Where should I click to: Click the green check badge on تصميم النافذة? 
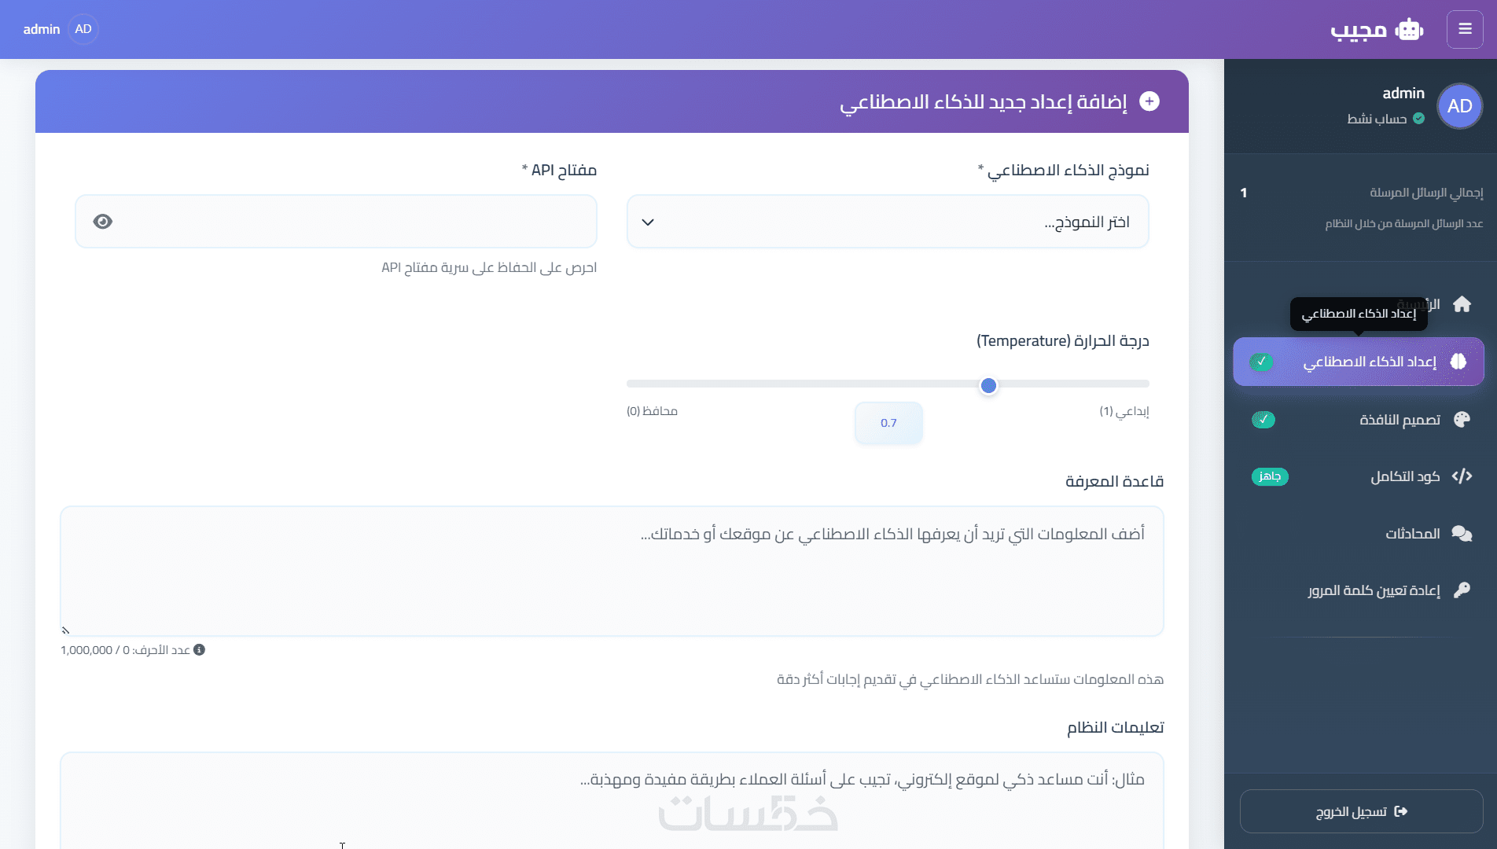[x=1263, y=420]
